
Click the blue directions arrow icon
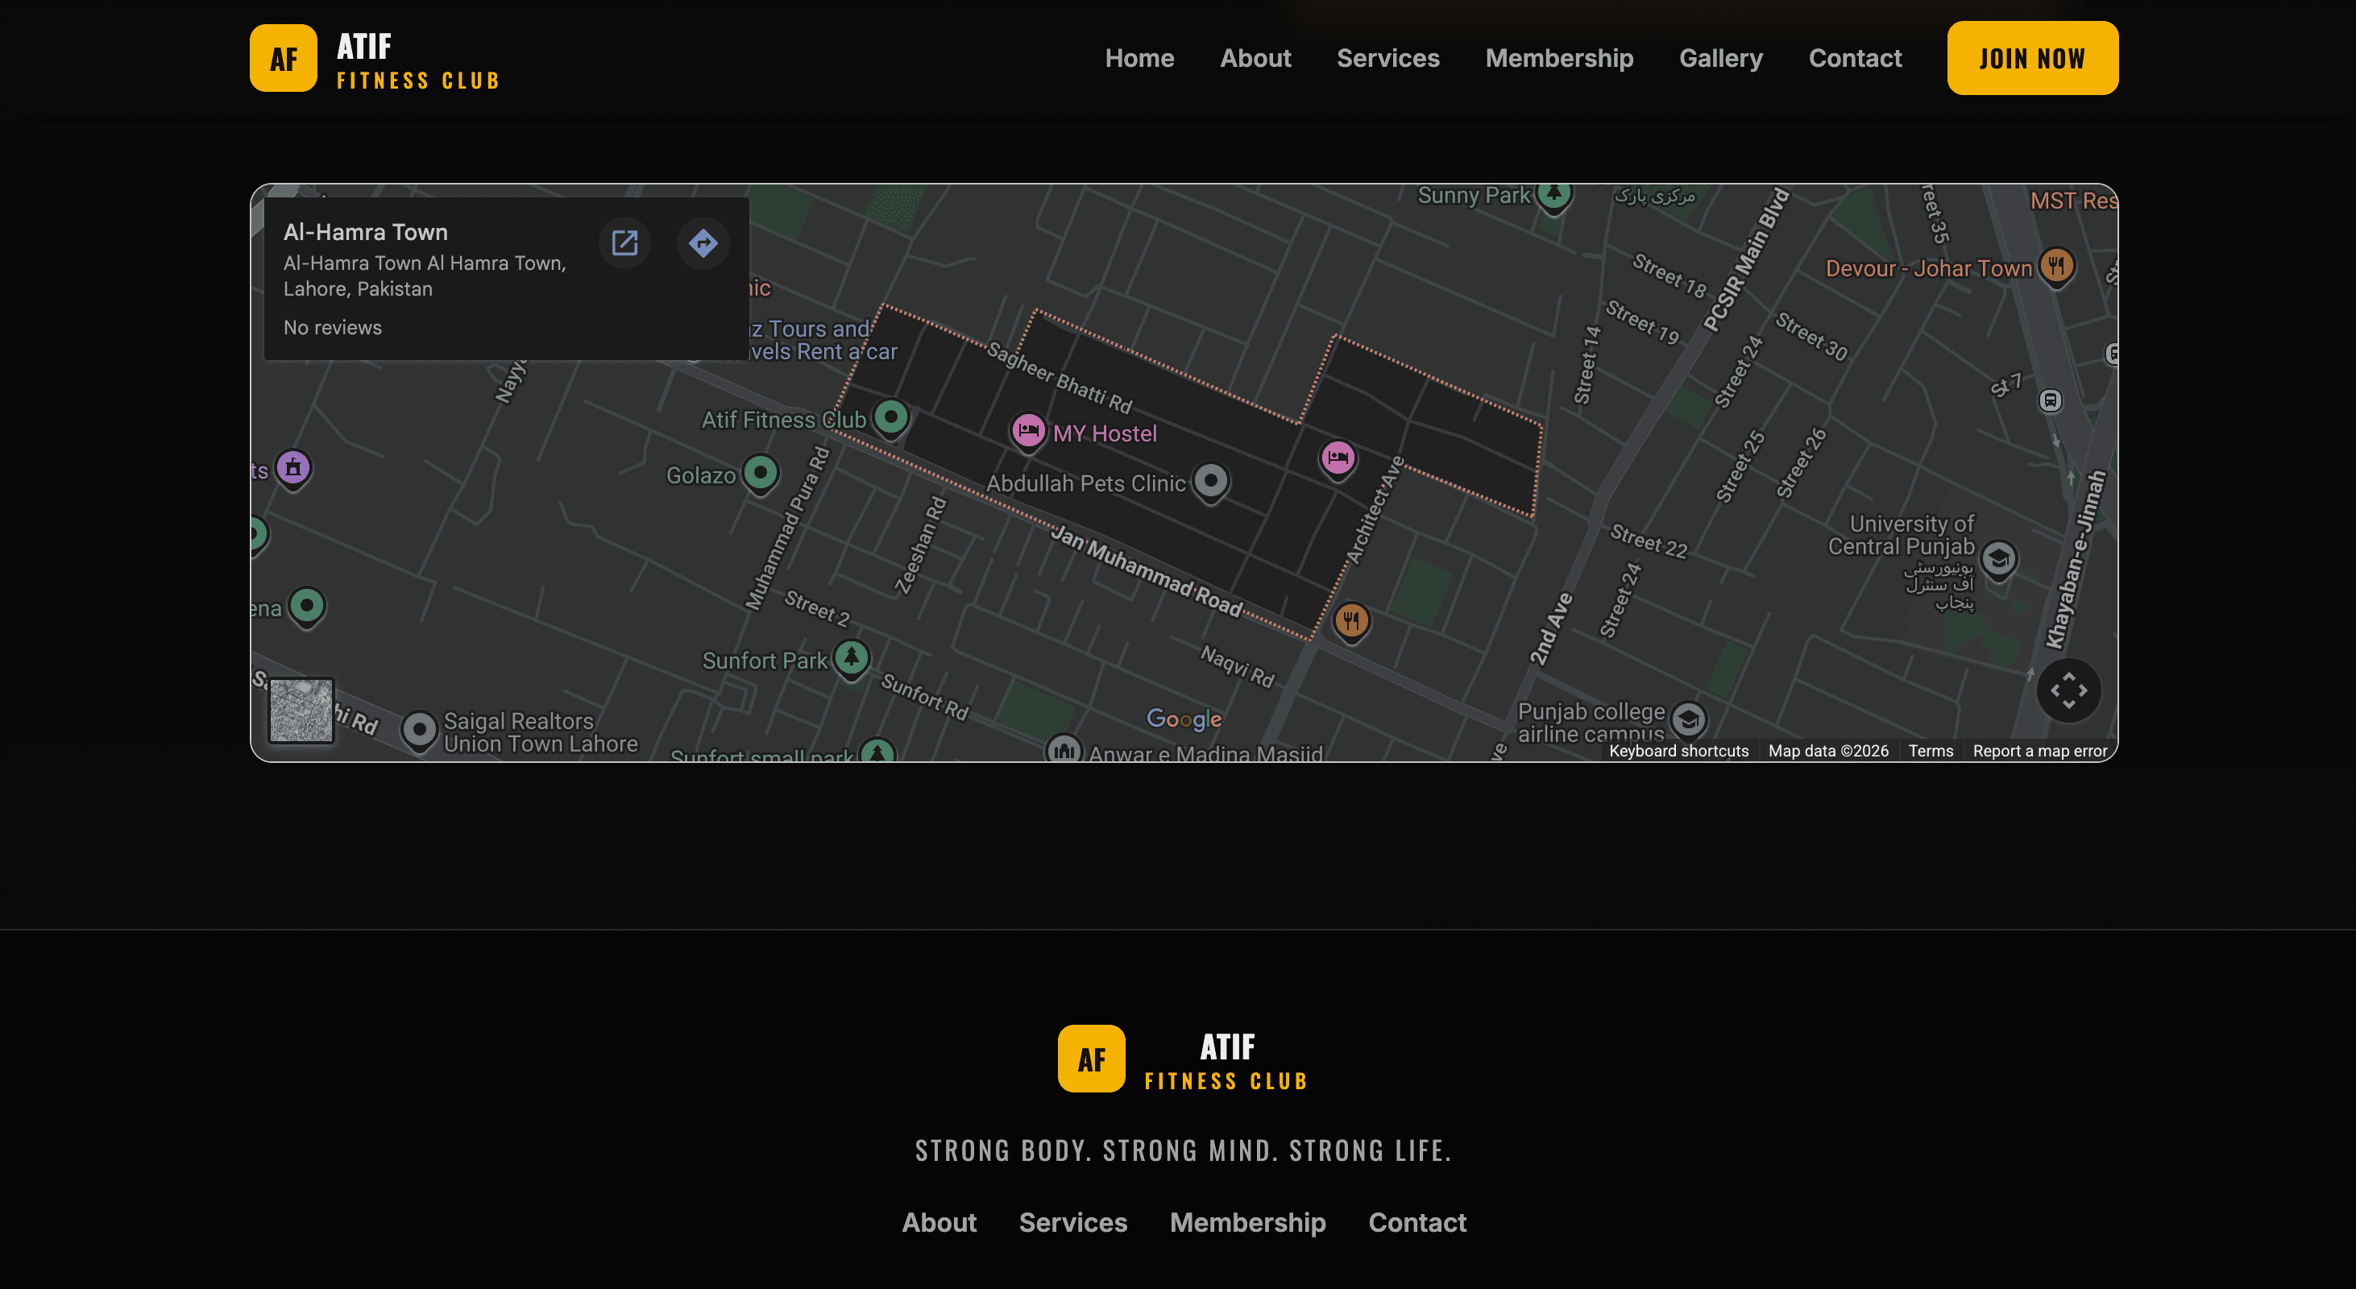(703, 243)
